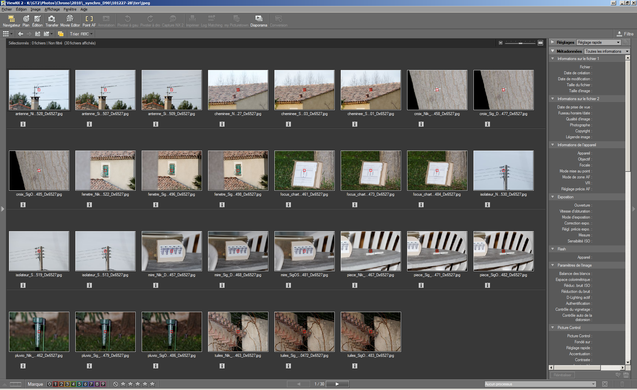
Task: Click the Annotation toolbar icon
Action: 106,21
